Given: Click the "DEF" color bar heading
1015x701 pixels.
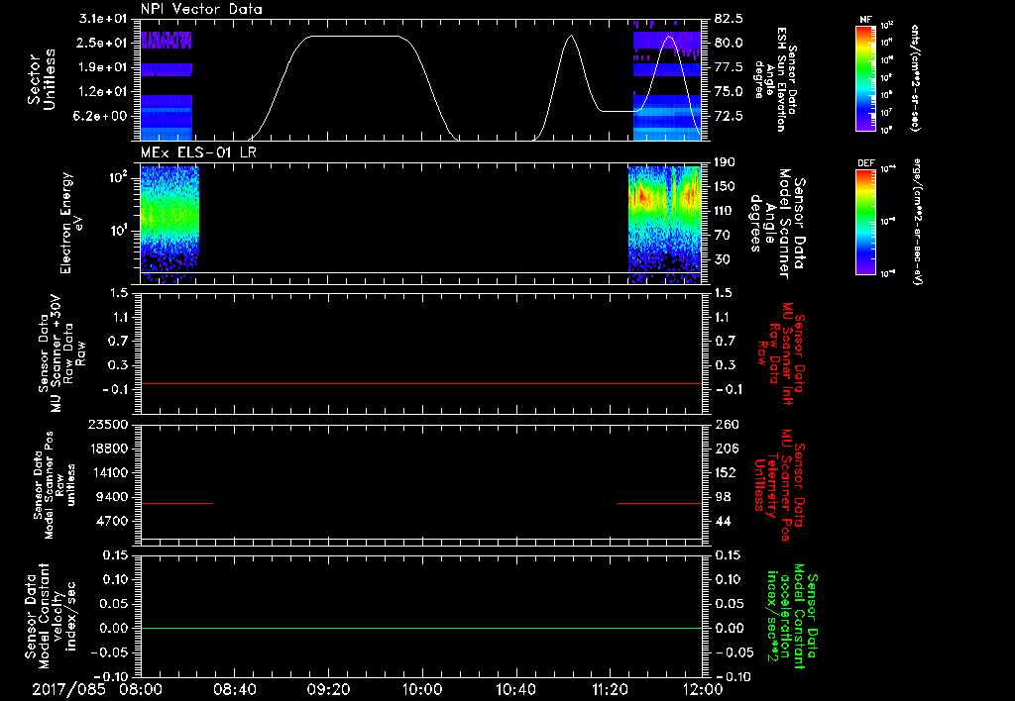Looking at the screenshot, I should tap(865, 163).
